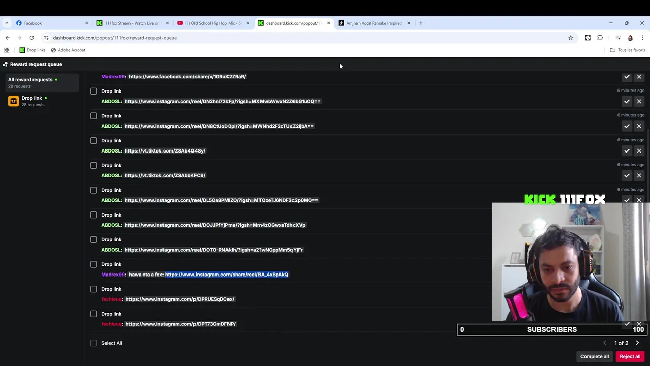Open the Adobe Acrobat bookmark
The image size is (650, 366).
tap(68, 50)
